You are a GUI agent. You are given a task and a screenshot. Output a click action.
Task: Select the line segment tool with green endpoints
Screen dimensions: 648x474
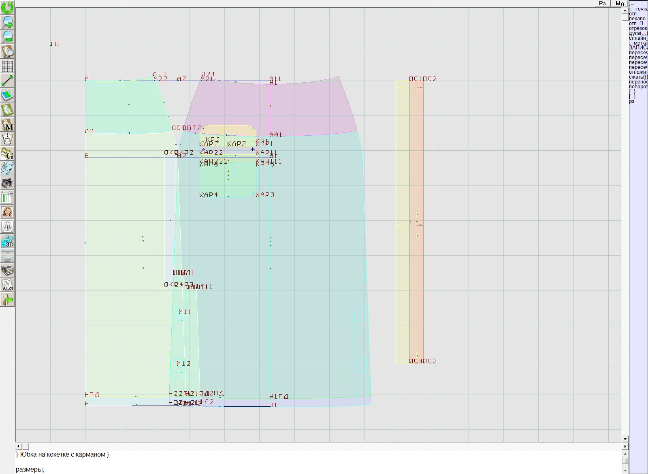click(x=7, y=81)
